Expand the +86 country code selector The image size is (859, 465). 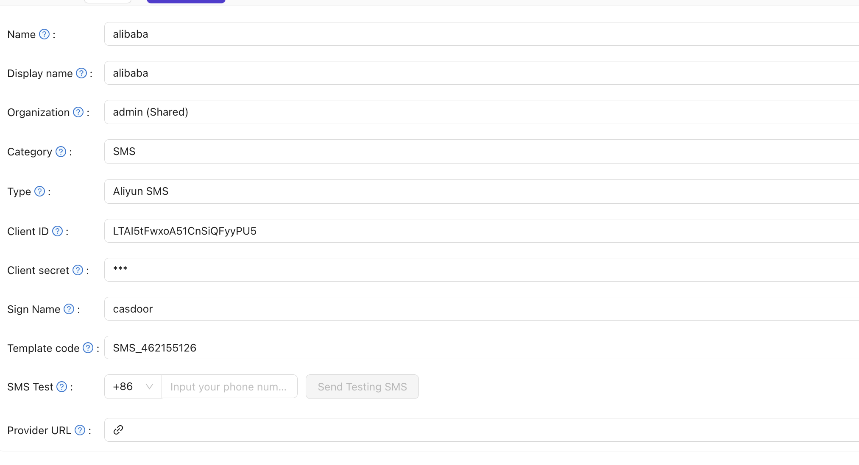[x=132, y=386]
